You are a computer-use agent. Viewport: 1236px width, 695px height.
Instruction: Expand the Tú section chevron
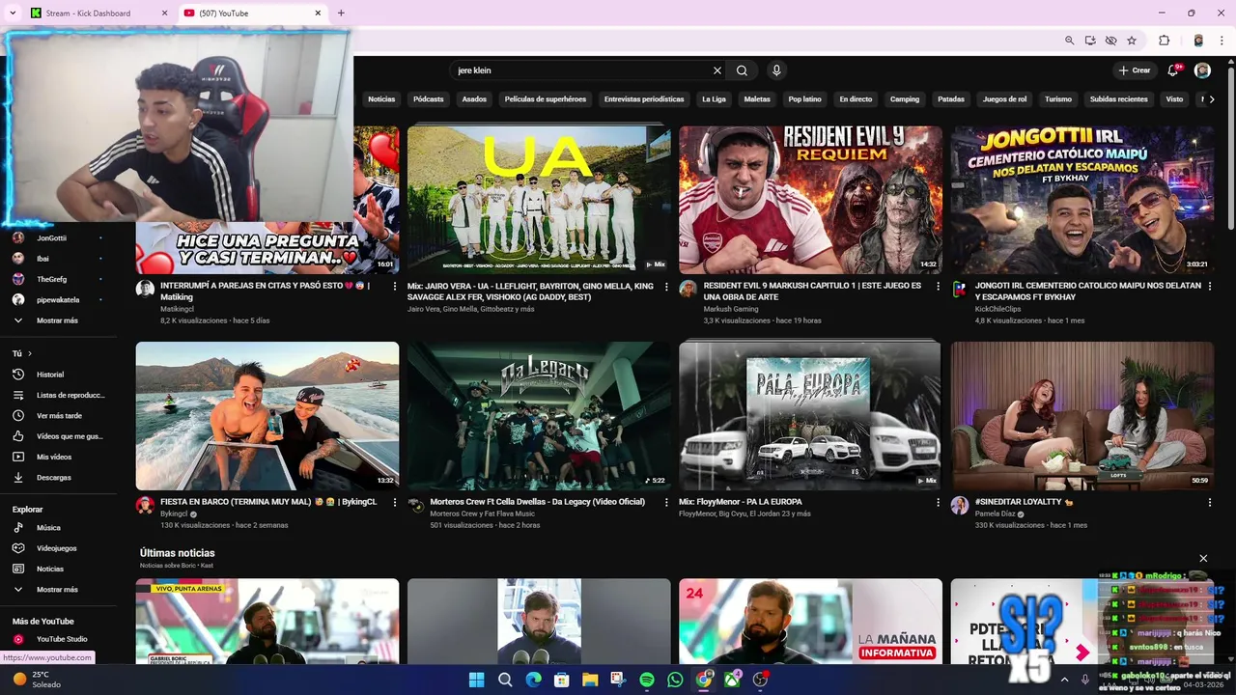tap(30, 353)
